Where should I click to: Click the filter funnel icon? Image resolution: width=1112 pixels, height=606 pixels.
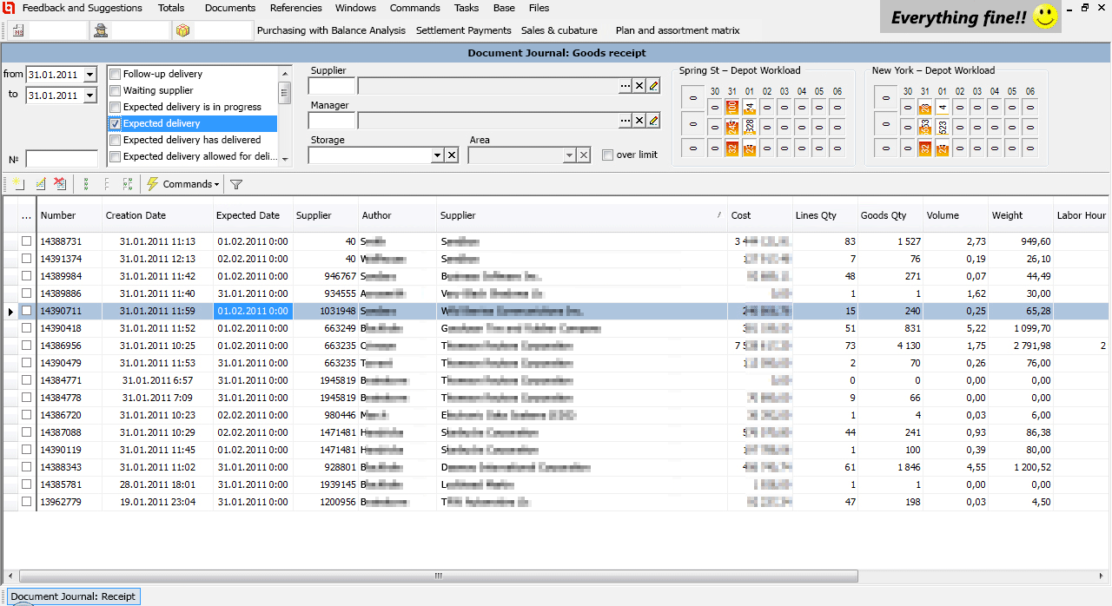click(x=235, y=184)
